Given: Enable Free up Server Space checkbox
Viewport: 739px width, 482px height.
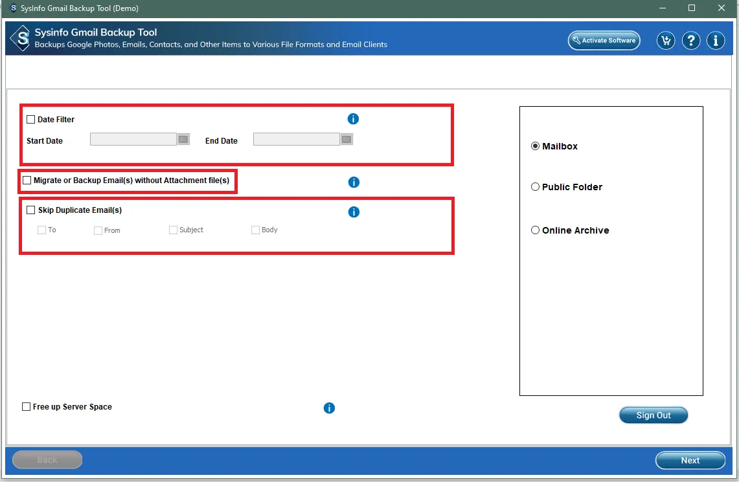Looking at the screenshot, I should point(27,407).
